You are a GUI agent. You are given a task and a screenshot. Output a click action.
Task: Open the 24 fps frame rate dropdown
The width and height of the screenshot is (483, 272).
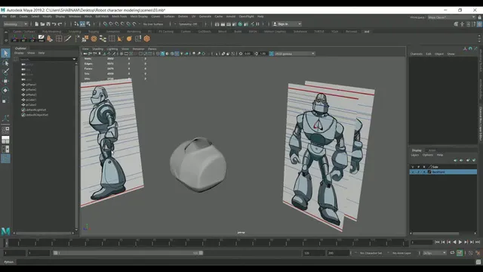click(435, 253)
